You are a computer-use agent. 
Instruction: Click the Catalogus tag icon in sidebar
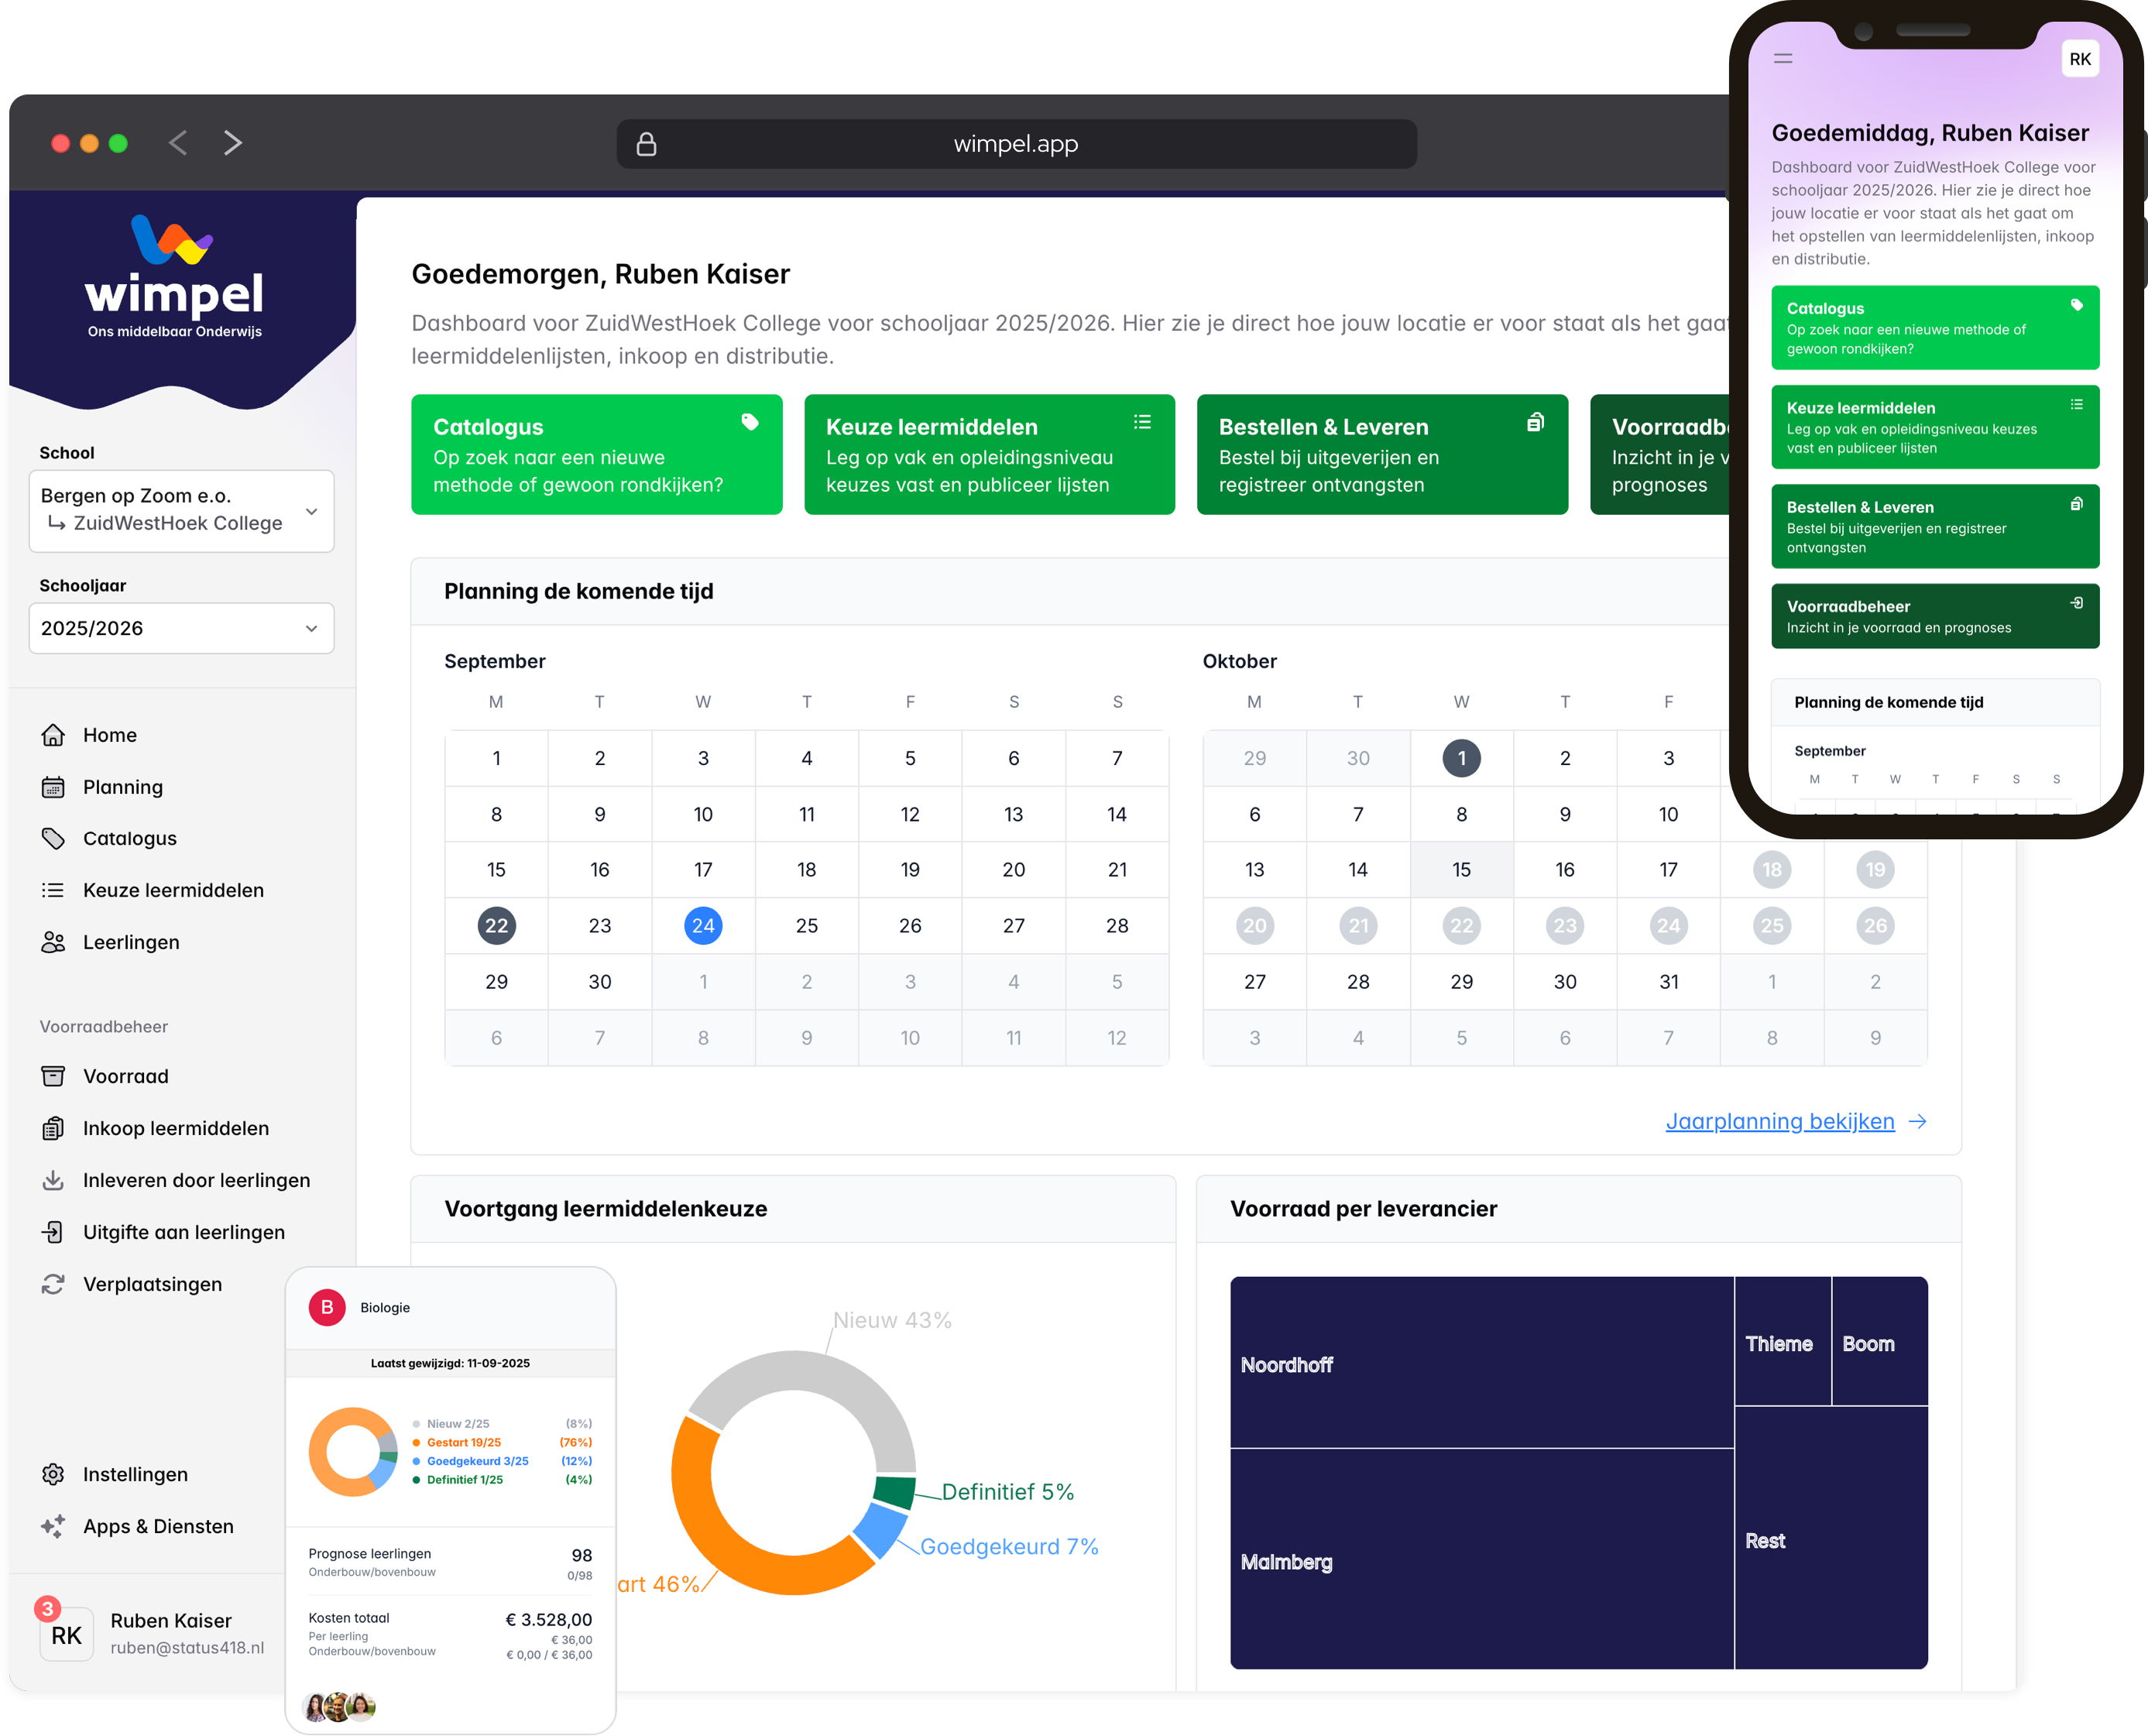(x=53, y=839)
